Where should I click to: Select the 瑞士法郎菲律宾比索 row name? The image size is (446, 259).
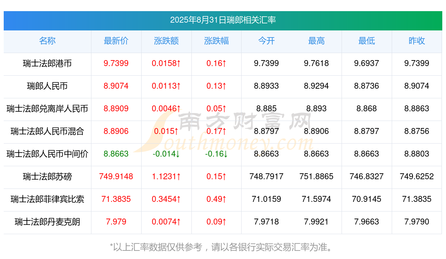pyautogui.click(x=47, y=199)
